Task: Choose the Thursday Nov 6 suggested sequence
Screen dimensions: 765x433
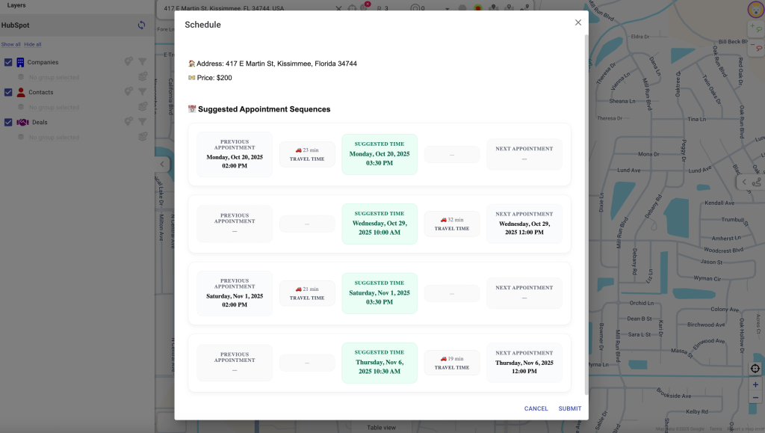Action: pyautogui.click(x=380, y=363)
